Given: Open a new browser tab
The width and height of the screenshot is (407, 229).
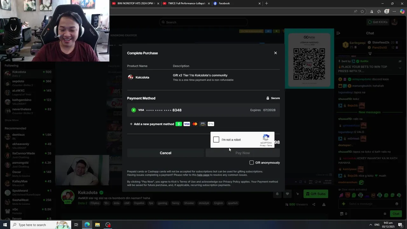Looking at the screenshot, I should (266, 3).
